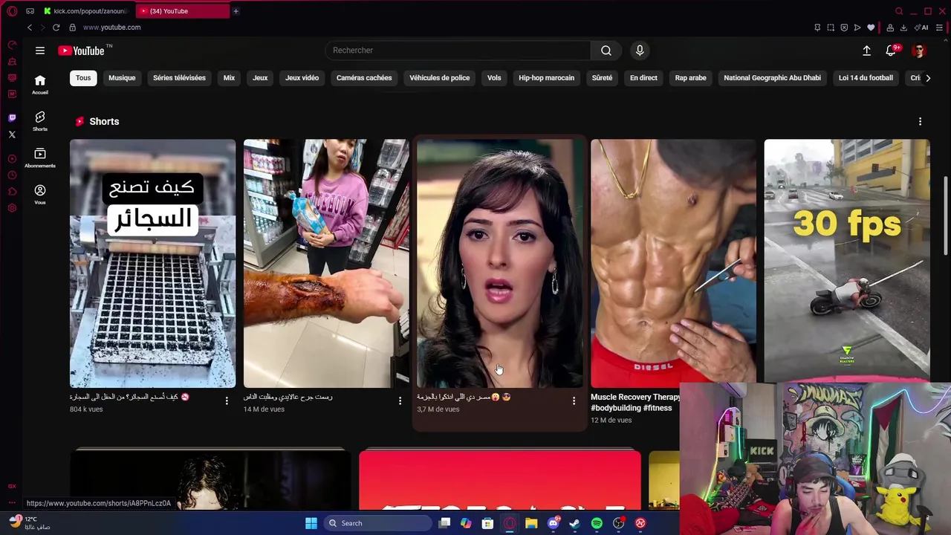Open X (Twitter) in Opera sidebar
951x535 pixels.
[x=12, y=134]
